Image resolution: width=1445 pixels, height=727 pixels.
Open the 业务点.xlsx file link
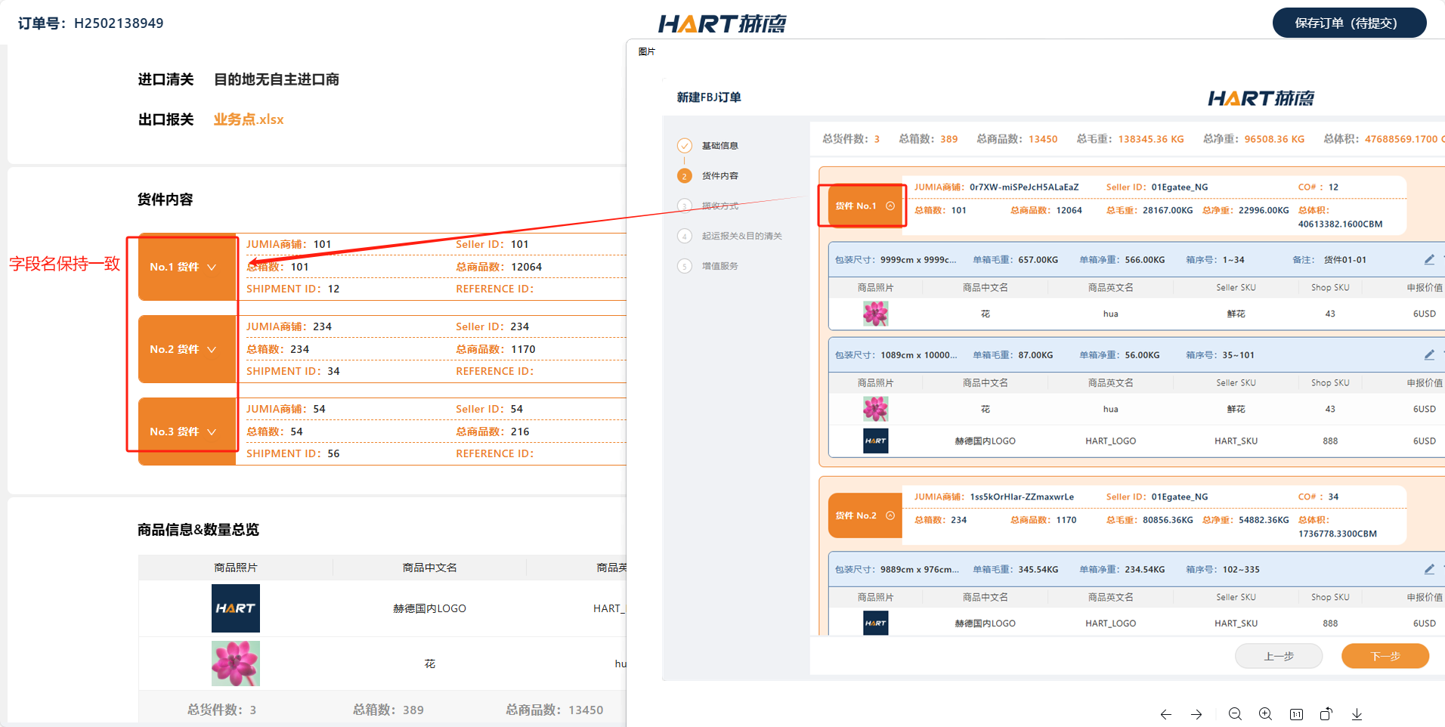pos(249,119)
